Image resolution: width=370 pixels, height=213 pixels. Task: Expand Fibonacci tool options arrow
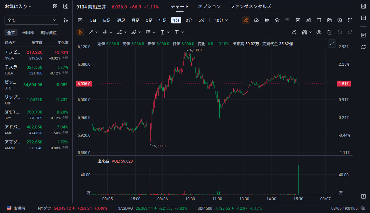(154, 32)
